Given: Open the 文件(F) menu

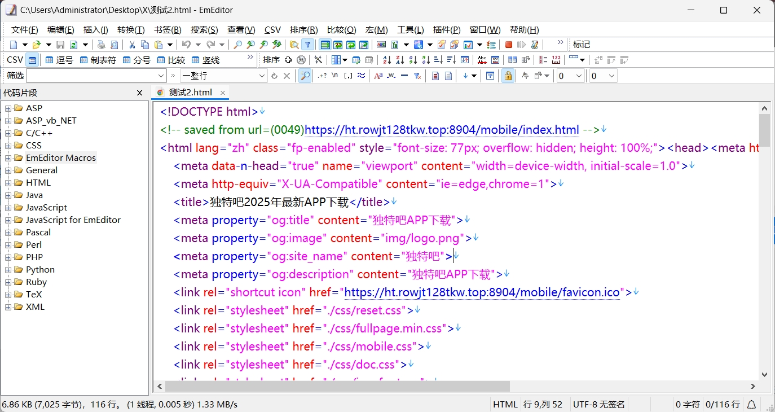Looking at the screenshot, I should pos(25,30).
